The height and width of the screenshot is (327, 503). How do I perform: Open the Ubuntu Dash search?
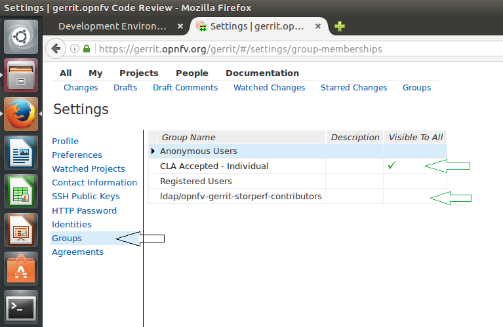(x=21, y=37)
